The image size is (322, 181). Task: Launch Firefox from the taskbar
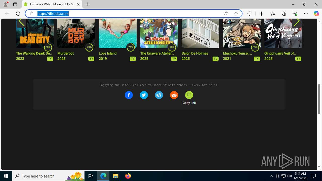128,176
